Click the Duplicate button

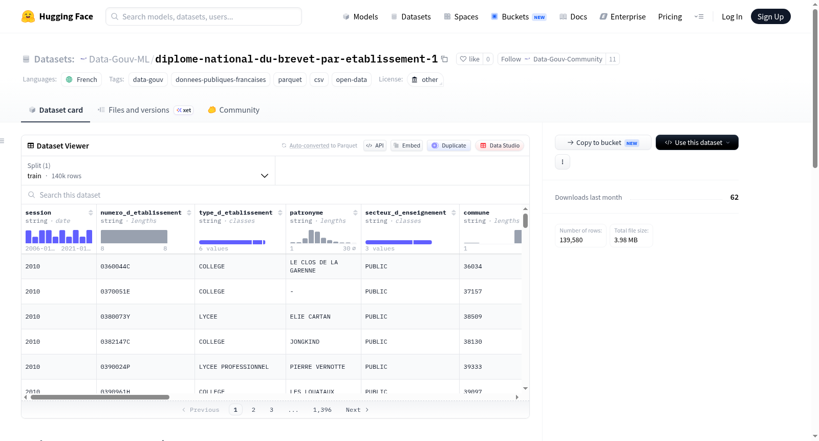point(449,145)
